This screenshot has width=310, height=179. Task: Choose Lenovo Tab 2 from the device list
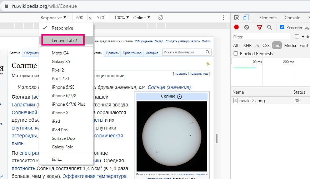[x=66, y=40]
